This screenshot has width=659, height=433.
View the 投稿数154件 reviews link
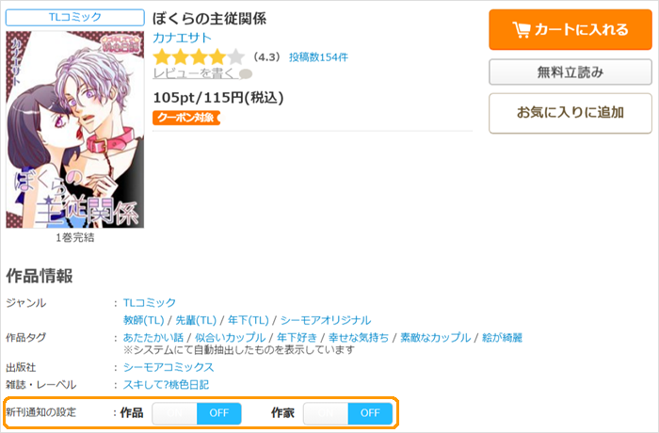coord(318,57)
